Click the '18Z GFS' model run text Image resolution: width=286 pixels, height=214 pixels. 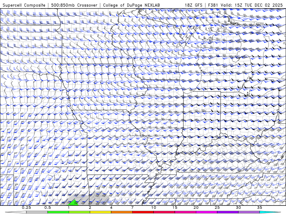click(x=193, y=5)
